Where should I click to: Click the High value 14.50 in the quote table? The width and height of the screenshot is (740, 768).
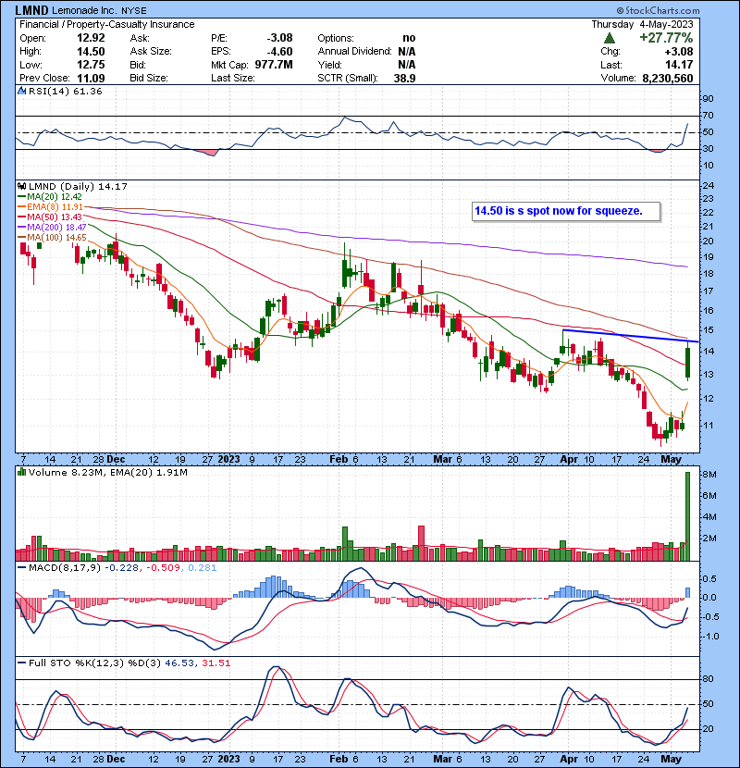(x=91, y=52)
